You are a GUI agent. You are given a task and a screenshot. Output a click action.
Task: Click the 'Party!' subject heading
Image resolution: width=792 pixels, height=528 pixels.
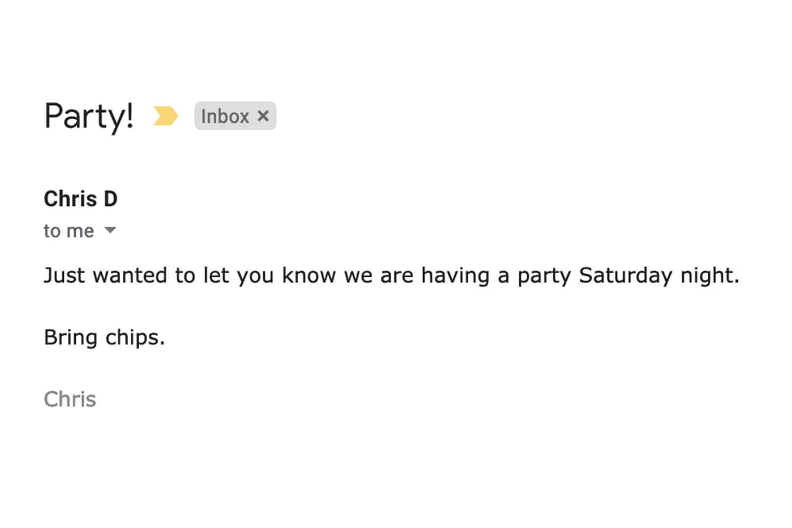(x=89, y=116)
